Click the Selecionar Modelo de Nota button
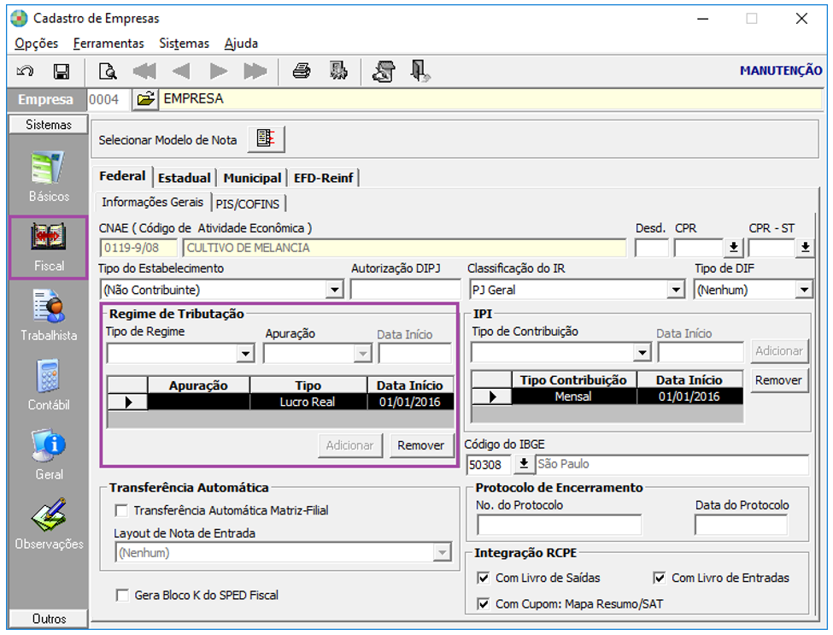Viewport: 833px width, 635px height. (x=266, y=139)
